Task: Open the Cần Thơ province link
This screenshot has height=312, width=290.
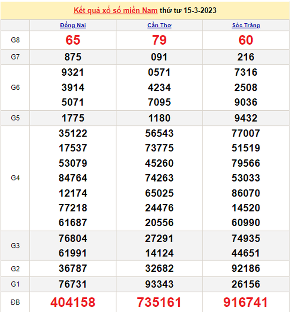Action: (159, 25)
